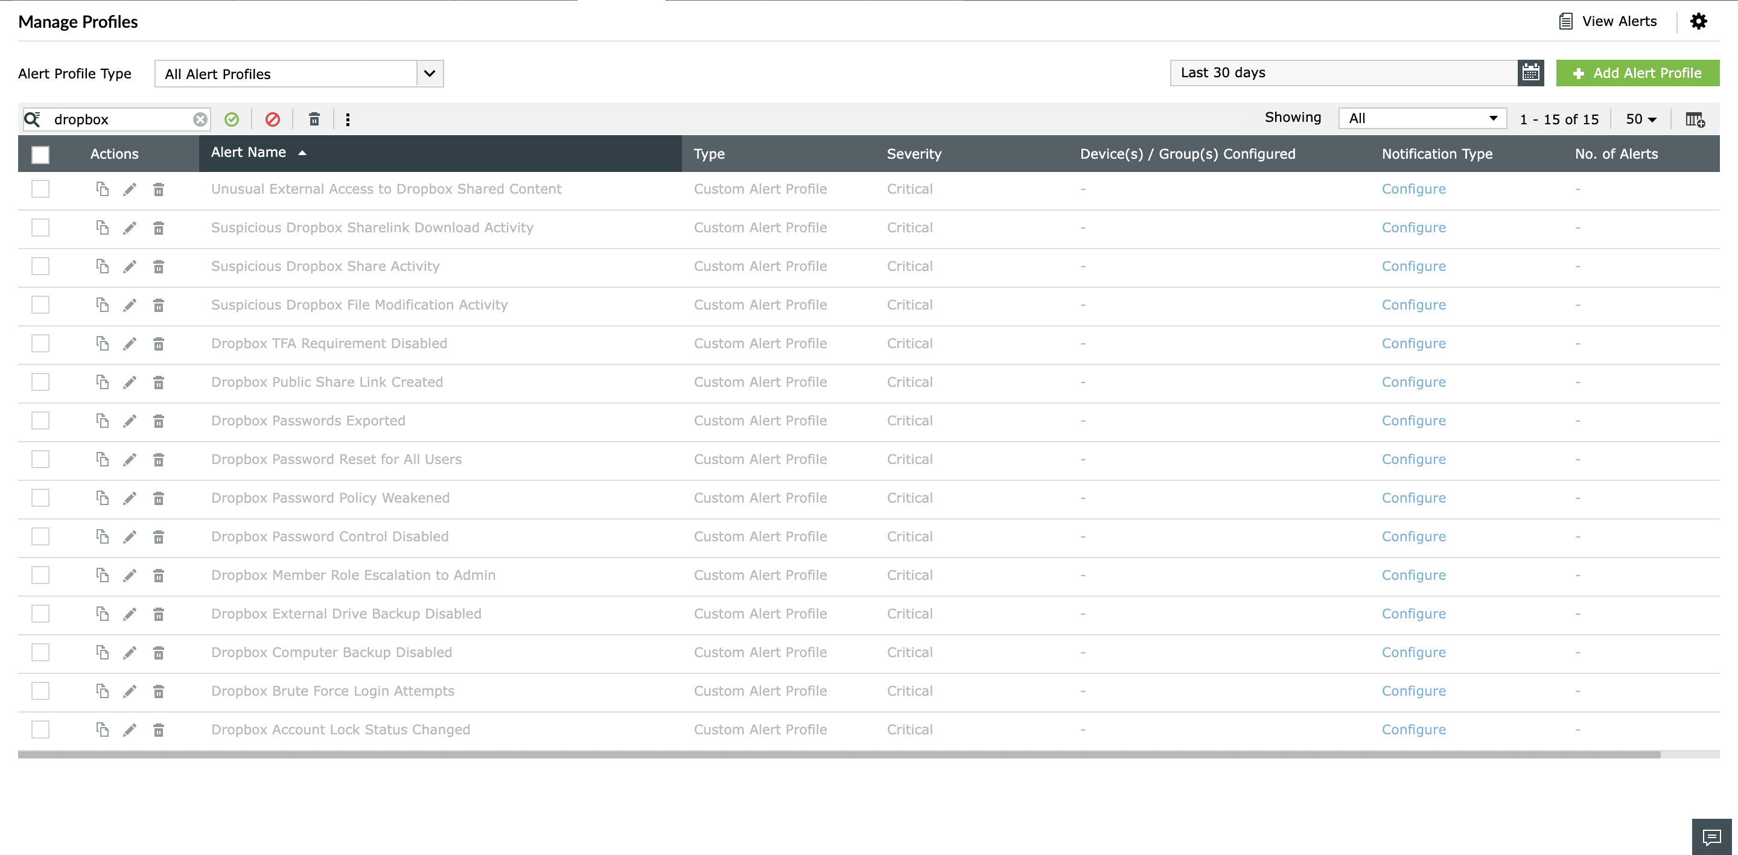Change the 50 rows per page dropdown
The width and height of the screenshot is (1738, 855).
pos(1641,119)
